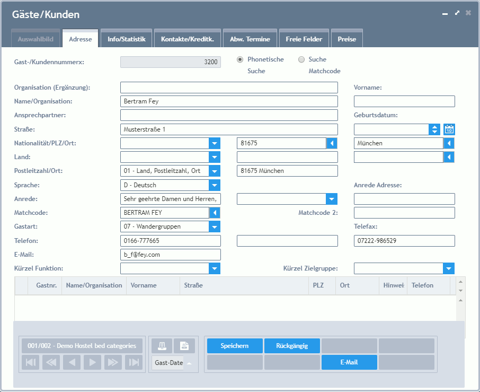Screen dimensions: 480x392
Task: Click lookup arrow on Land row's right field
Action: pyautogui.click(x=449, y=157)
